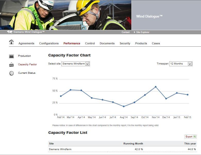Click the Site column header
Screen dimensions: 201x155
click(51, 144)
